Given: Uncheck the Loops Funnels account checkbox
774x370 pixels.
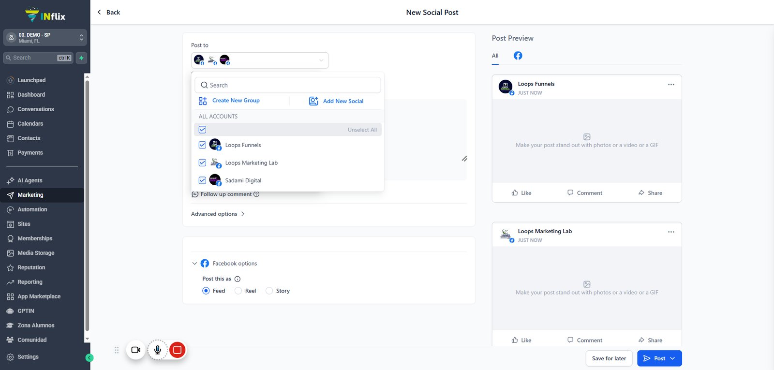Looking at the screenshot, I should [202, 145].
